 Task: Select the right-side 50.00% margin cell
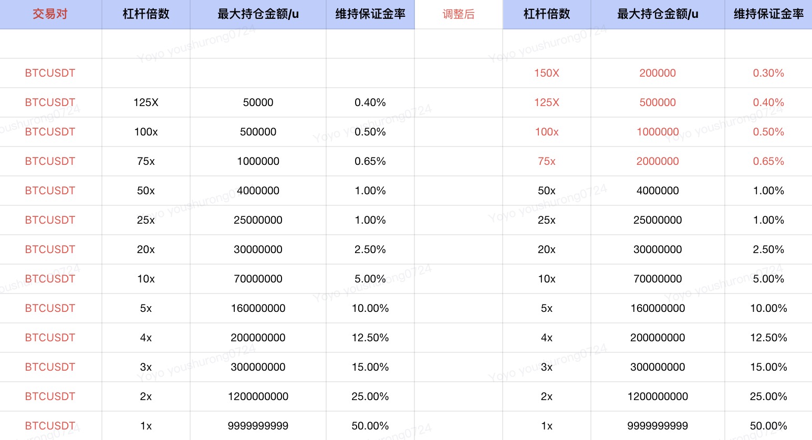click(x=768, y=426)
